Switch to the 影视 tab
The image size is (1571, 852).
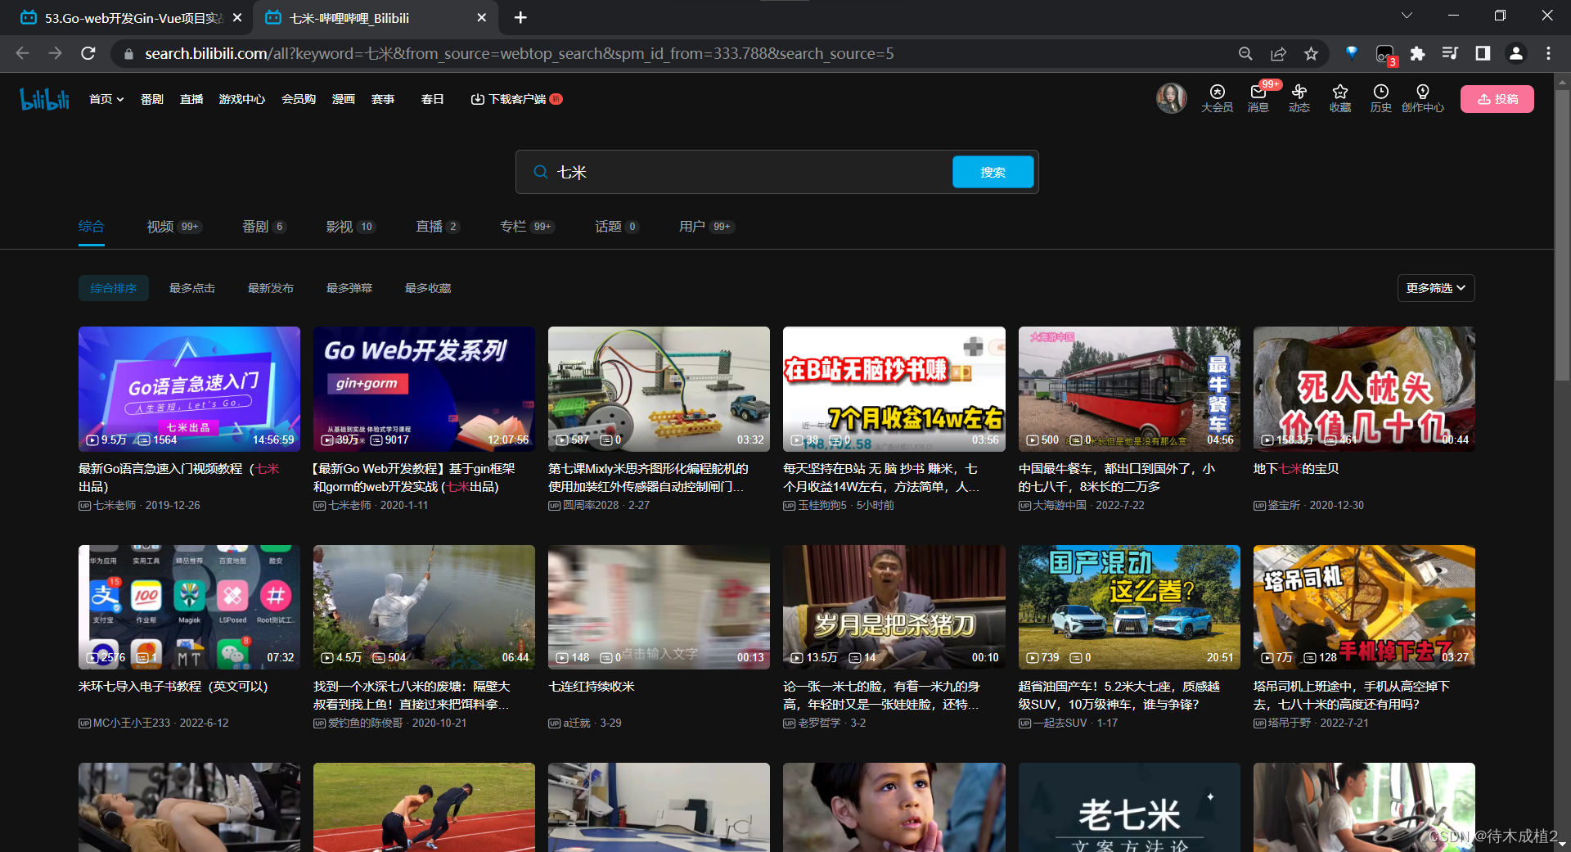pyautogui.click(x=351, y=227)
